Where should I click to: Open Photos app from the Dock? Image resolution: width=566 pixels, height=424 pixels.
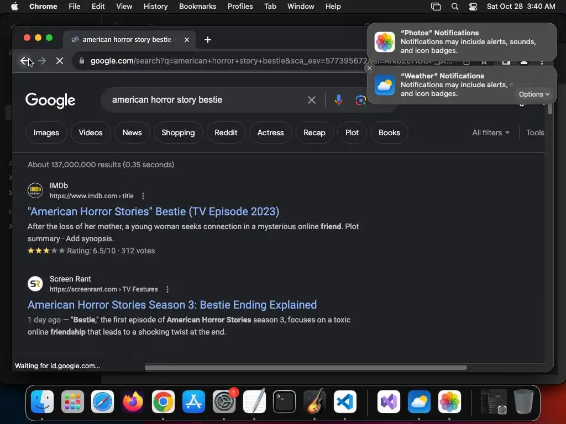(449, 401)
